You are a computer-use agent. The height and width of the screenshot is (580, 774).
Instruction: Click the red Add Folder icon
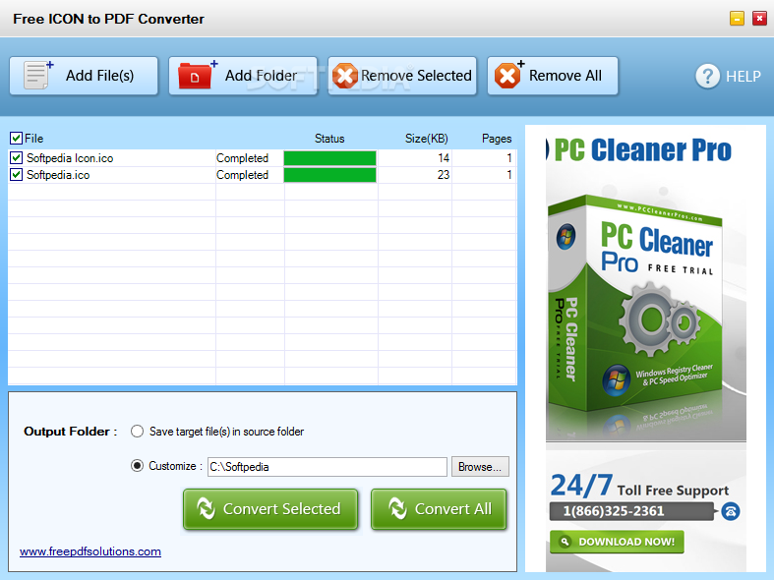tap(197, 75)
